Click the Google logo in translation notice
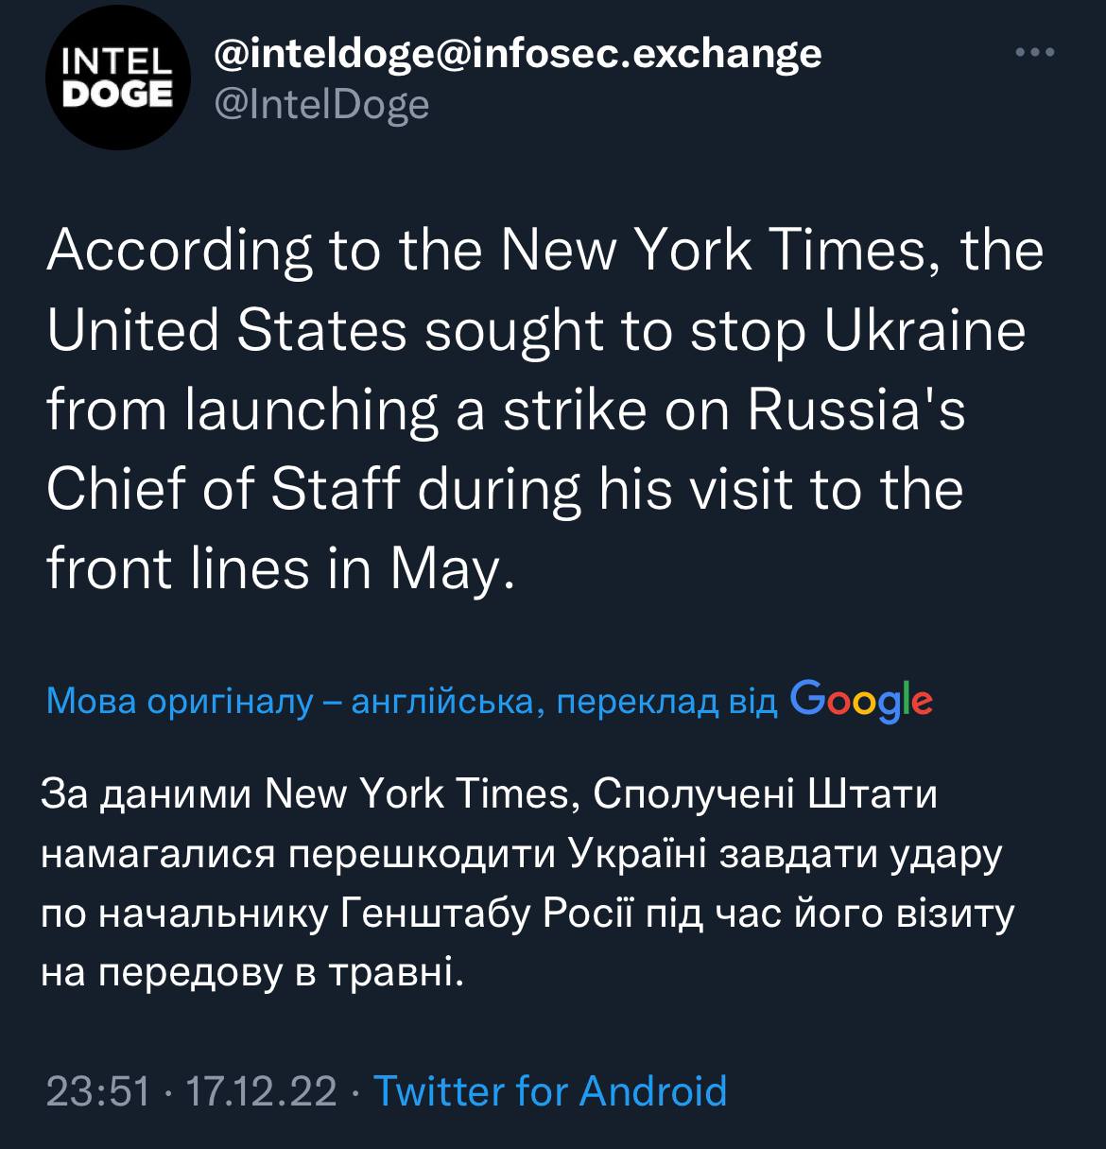 [860, 701]
